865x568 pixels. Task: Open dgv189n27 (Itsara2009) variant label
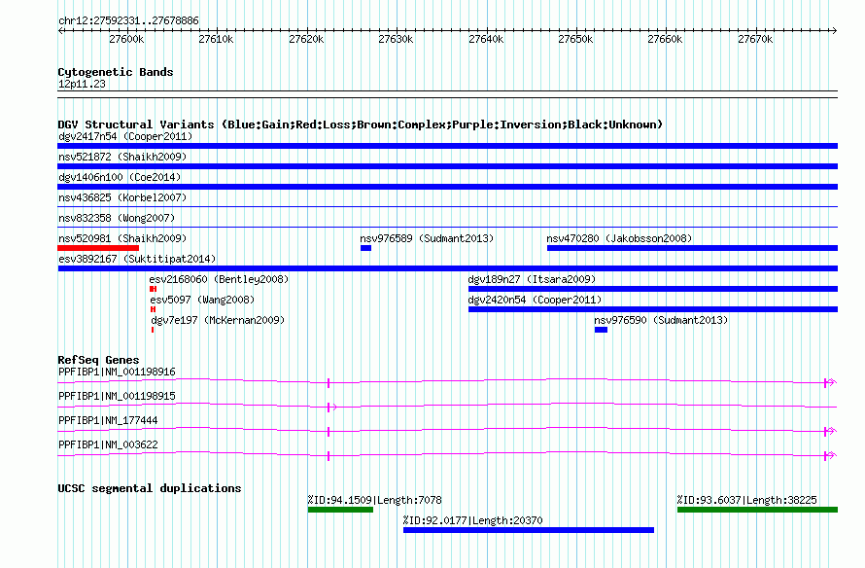pos(532,279)
